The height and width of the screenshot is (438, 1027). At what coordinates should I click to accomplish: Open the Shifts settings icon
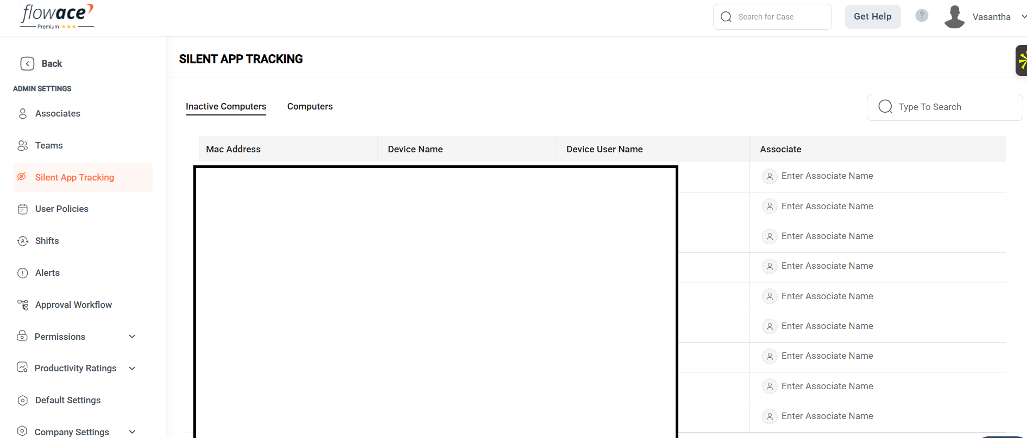23,241
